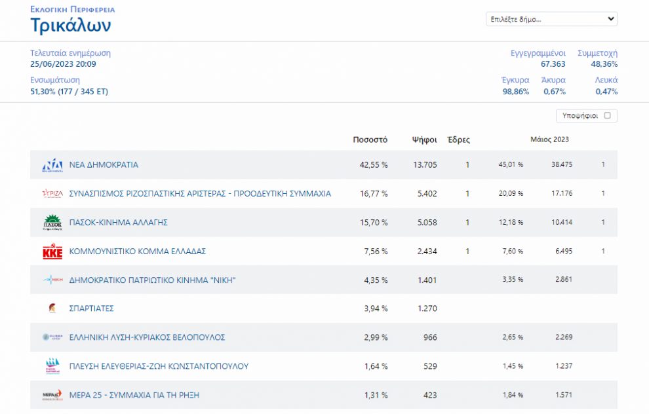Click the Μάιος 2023 column header
The image size is (649, 414).
pyautogui.click(x=549, y=140)
